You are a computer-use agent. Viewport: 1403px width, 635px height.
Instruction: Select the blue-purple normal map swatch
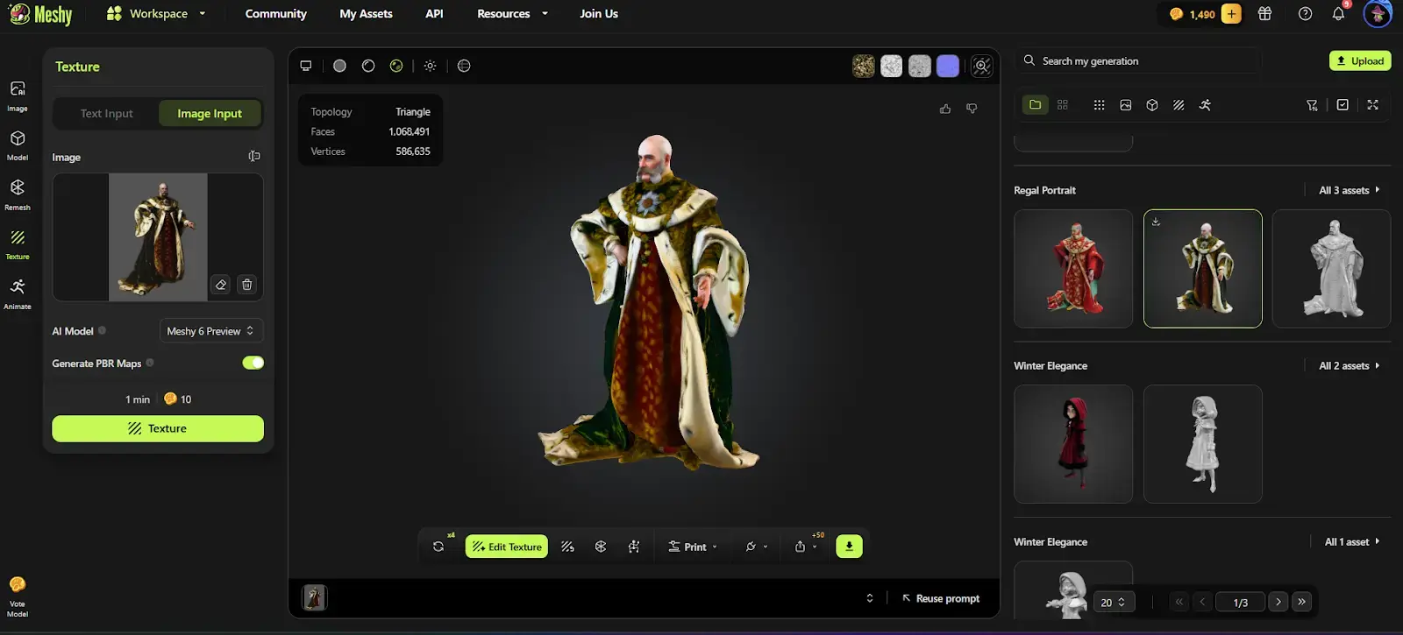948,66
